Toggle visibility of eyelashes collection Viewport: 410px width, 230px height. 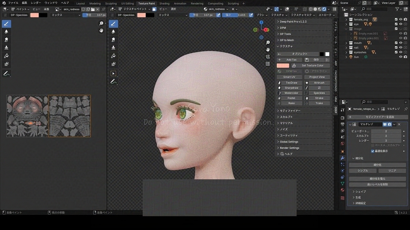coord(401,52)
